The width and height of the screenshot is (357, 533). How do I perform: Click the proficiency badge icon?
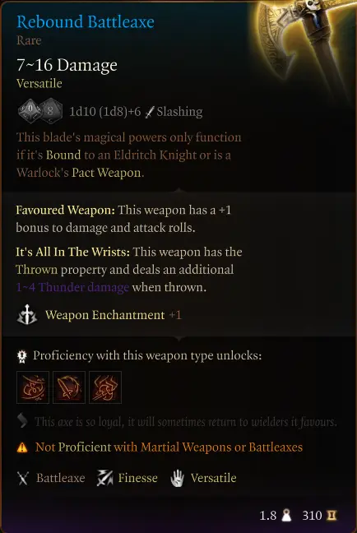tap(22, 356)
